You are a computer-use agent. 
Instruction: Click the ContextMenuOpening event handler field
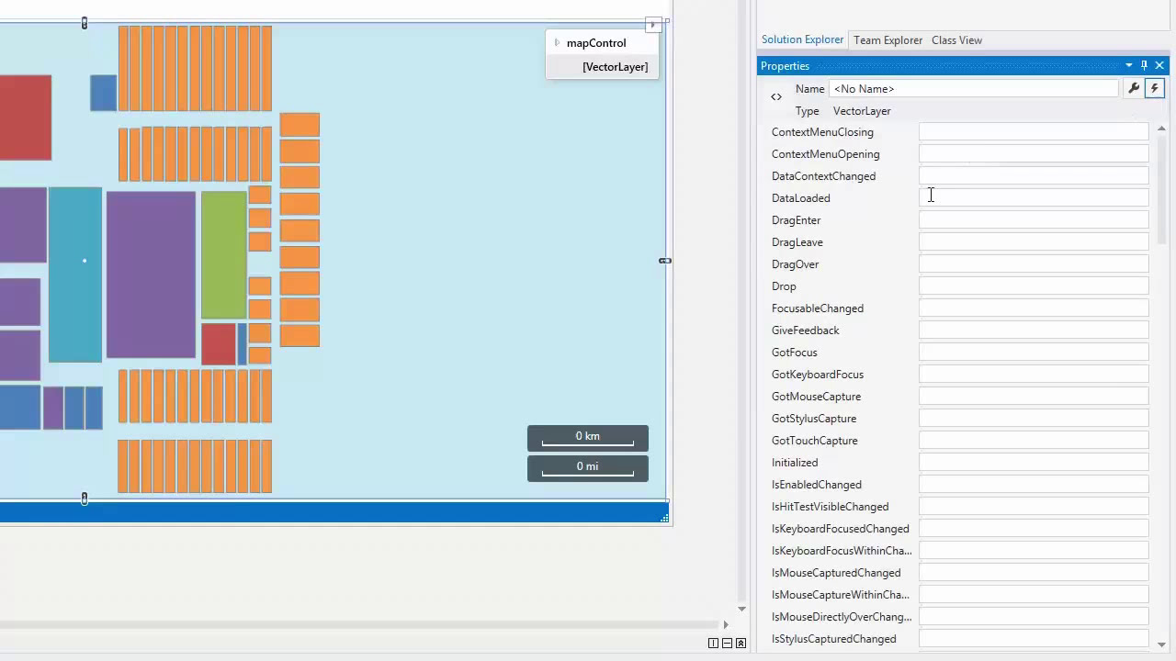click(1034, 154)
